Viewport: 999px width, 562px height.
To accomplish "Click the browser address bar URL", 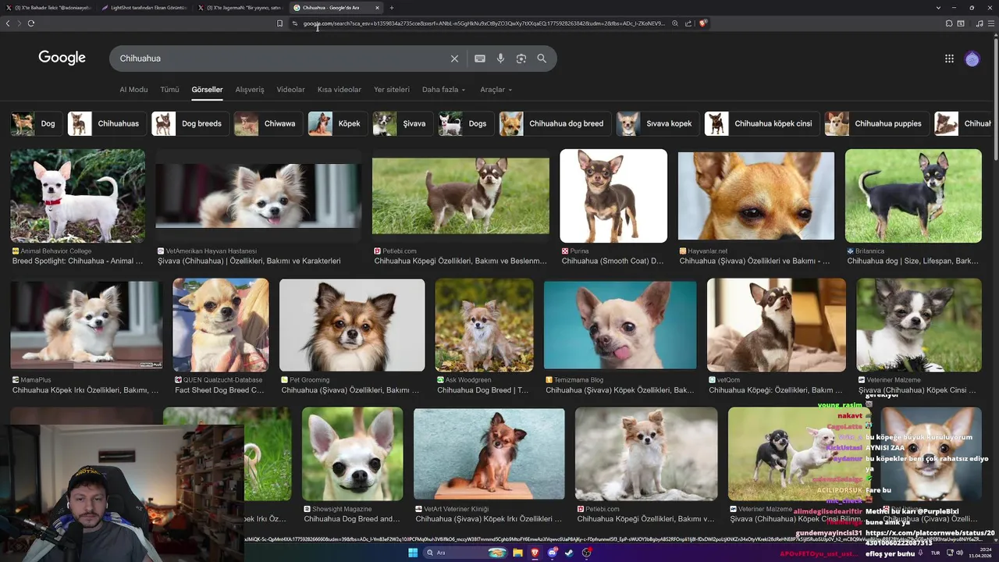I will (484, 23).
